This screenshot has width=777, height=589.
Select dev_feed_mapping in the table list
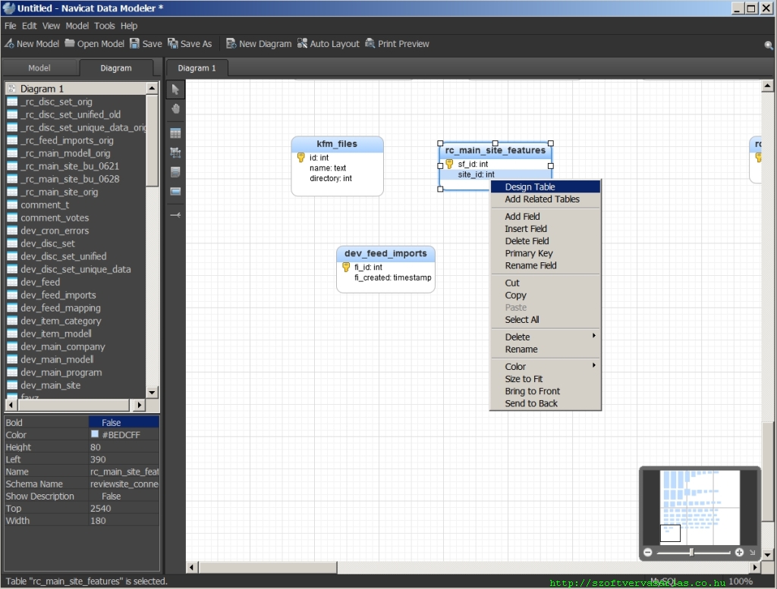(x=61, y=308)
